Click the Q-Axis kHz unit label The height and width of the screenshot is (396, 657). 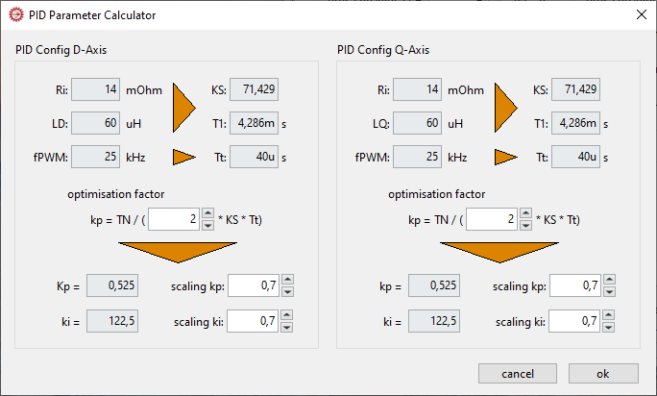click(457, 158)
